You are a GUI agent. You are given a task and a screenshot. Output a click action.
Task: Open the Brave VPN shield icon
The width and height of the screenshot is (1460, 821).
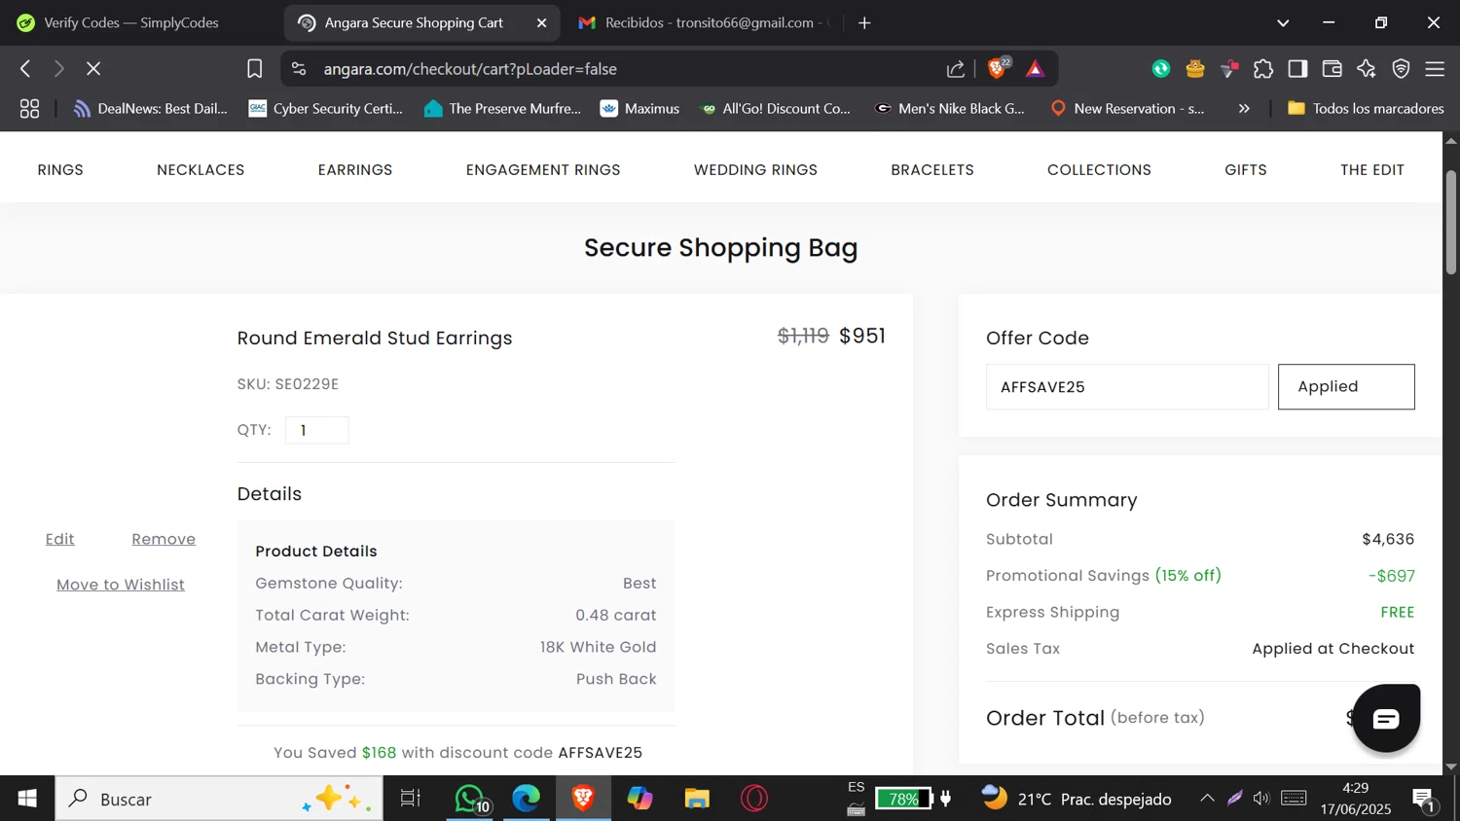pyautogui.click(x=1401, y=69)
